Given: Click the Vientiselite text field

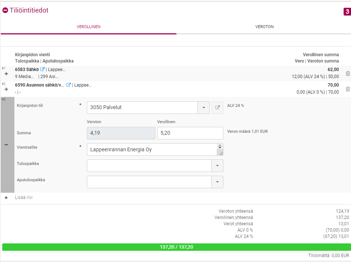Looking at the screenshot, I should pos(152,150).
